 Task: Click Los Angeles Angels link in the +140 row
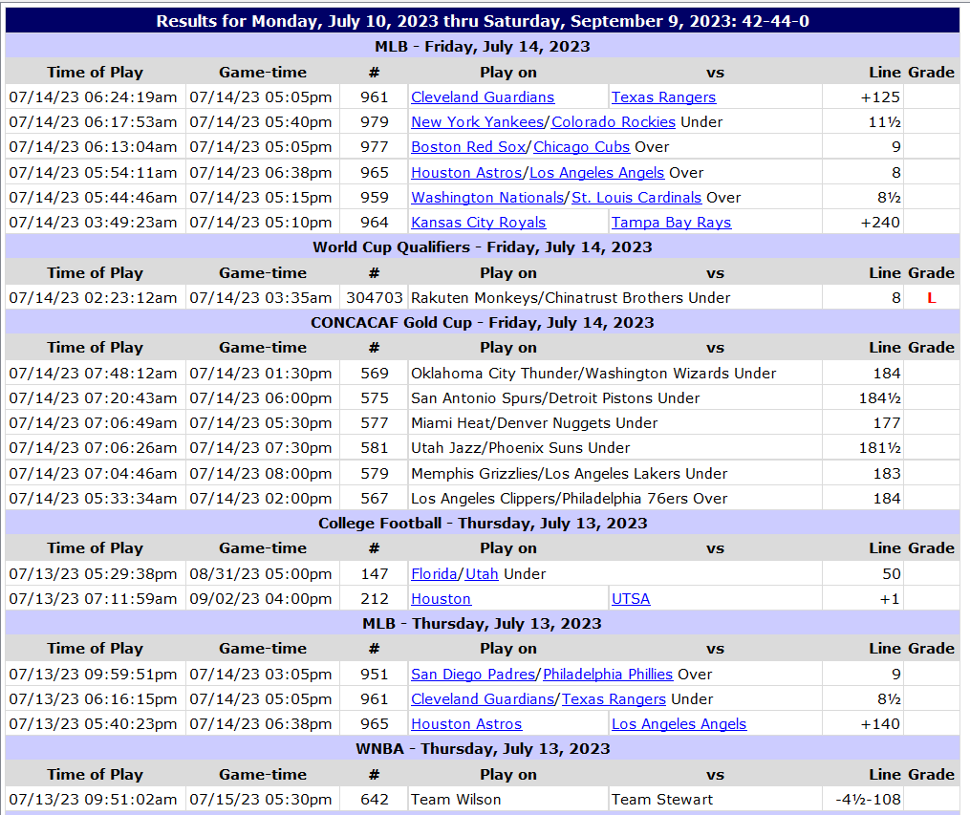point(679,724)
